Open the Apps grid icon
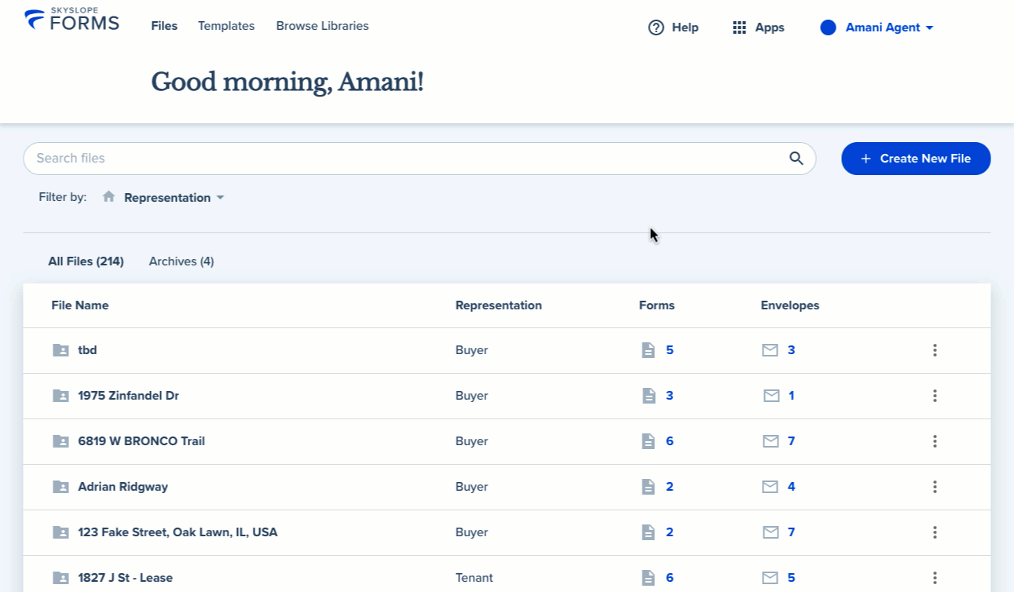This screenshot has height=592, width=1014. (739, 27)
